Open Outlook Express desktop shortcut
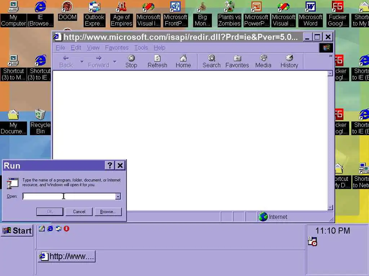The width and height of the screenshot is (369, 276). click(x=94, y=14)
